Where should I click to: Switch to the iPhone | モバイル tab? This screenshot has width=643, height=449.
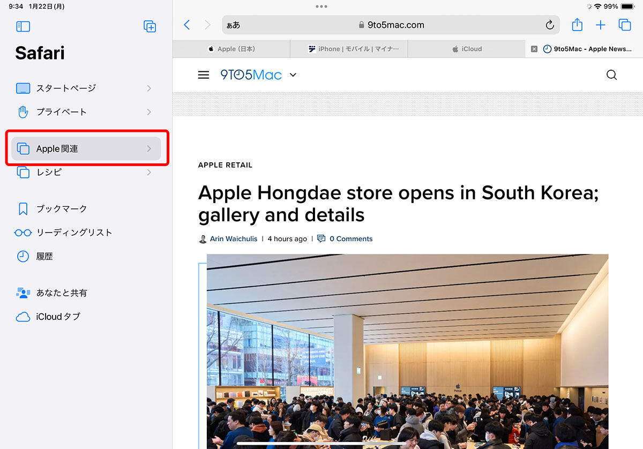pos(349,49)
